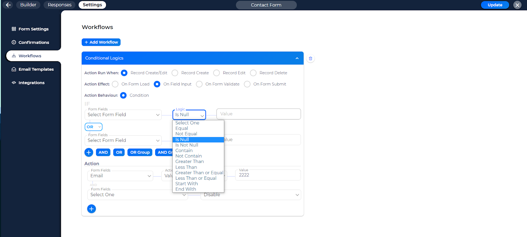
Task: Select Not Contain in logic list
Action: point(188,156)
